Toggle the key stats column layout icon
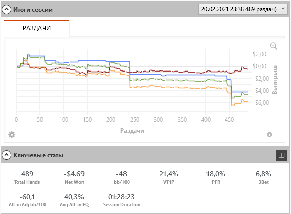The width and height of the screenshot is (291, 214). pos(281,155)
